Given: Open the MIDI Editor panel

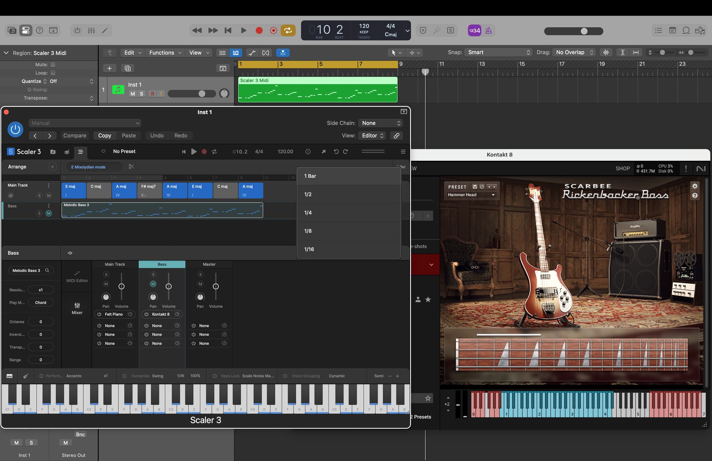Looking at the screenshot, I should [77, 276].
